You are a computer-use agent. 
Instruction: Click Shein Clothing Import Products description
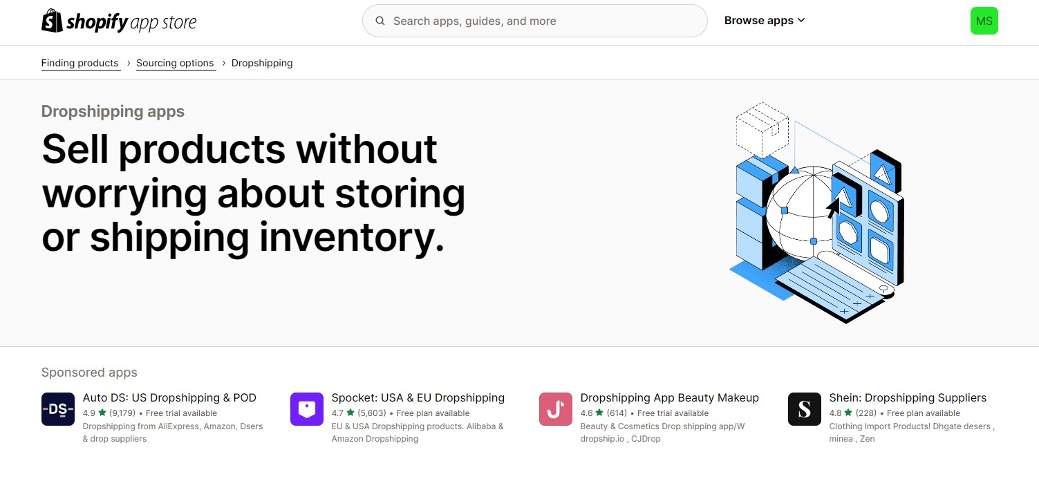tap(912, 433)
